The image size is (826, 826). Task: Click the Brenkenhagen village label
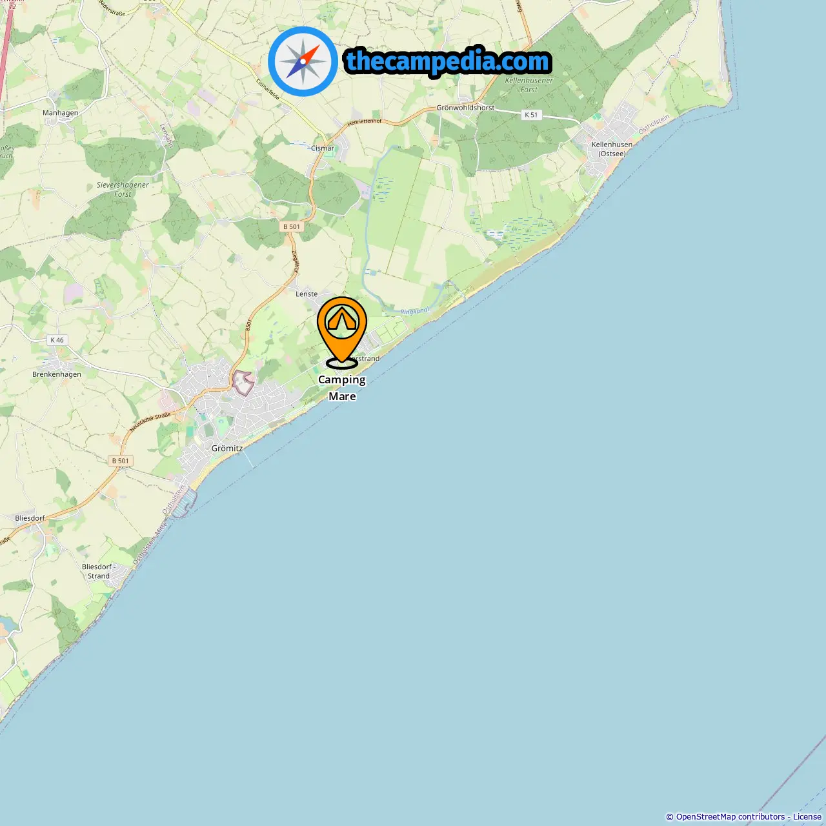[x=57, y=374]
